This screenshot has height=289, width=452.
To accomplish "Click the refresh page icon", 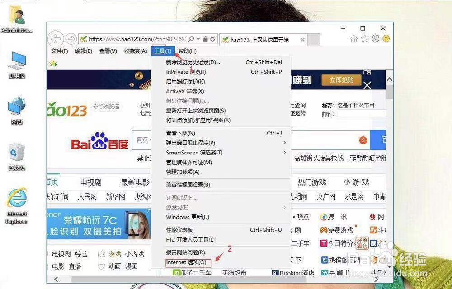I will 213,39.
